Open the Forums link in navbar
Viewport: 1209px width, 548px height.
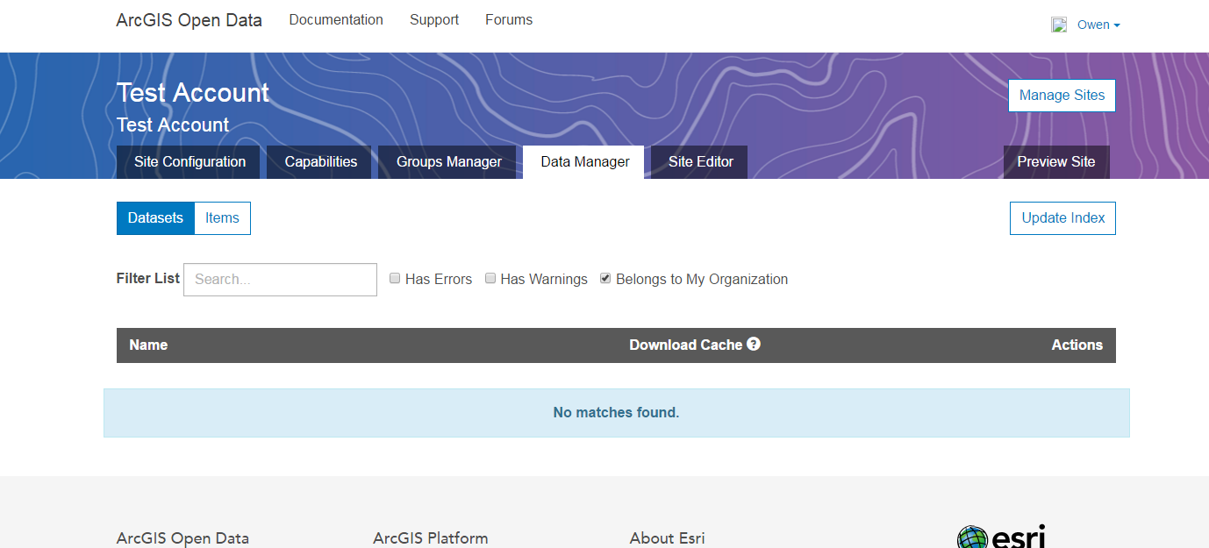(x=509, y=19)
